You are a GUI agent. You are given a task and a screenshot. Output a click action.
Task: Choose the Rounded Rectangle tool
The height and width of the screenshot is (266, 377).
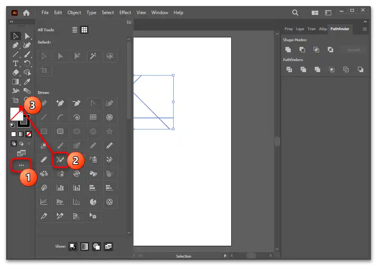point(60,131)
